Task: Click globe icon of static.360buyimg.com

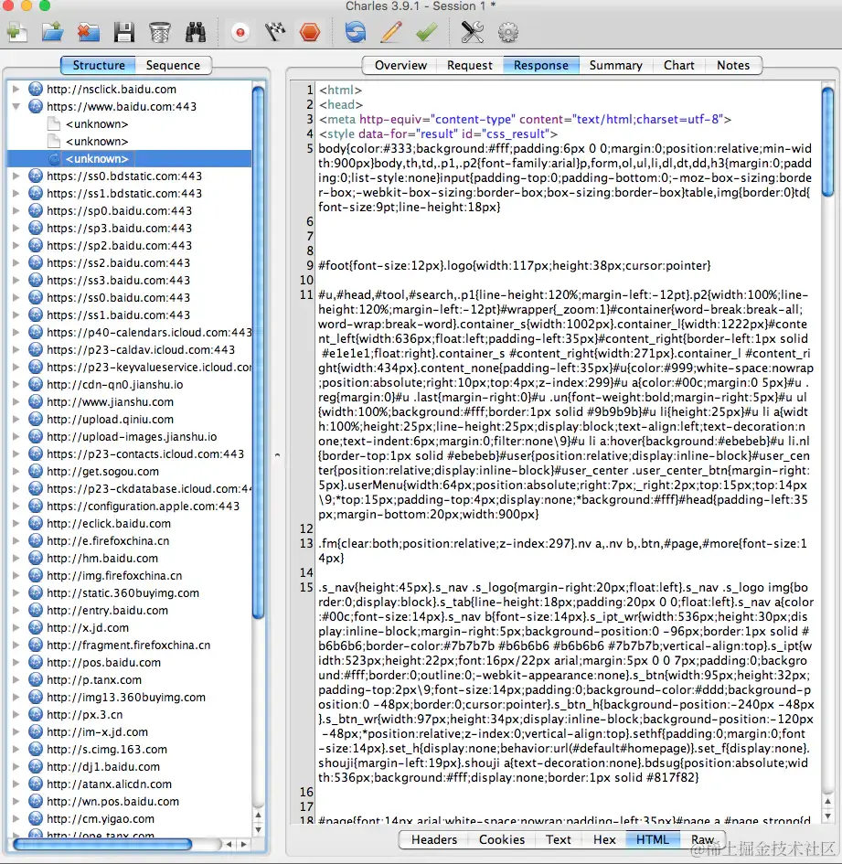Action: click(x=36, y=592)
